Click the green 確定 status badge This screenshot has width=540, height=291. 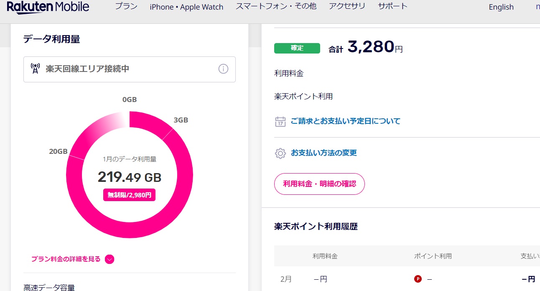point(297,48)
